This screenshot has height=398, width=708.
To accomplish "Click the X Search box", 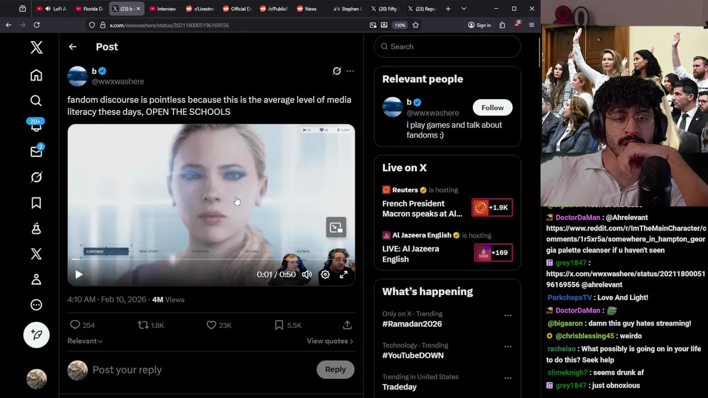I will 447,46.
